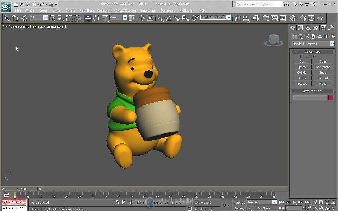Open the reference coordinate View dropdown
338x211 pixels.
tap(118, 17)
